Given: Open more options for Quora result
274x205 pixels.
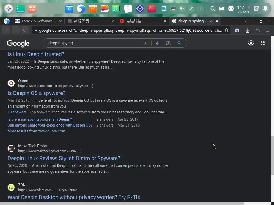Looking at the screenshot, I should tap(92, 86).
